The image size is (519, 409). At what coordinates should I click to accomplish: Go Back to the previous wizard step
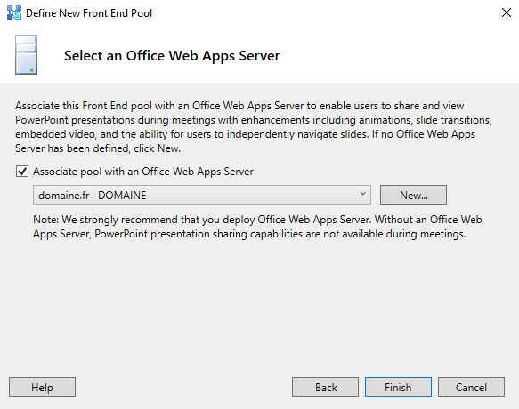click(325, 387)
